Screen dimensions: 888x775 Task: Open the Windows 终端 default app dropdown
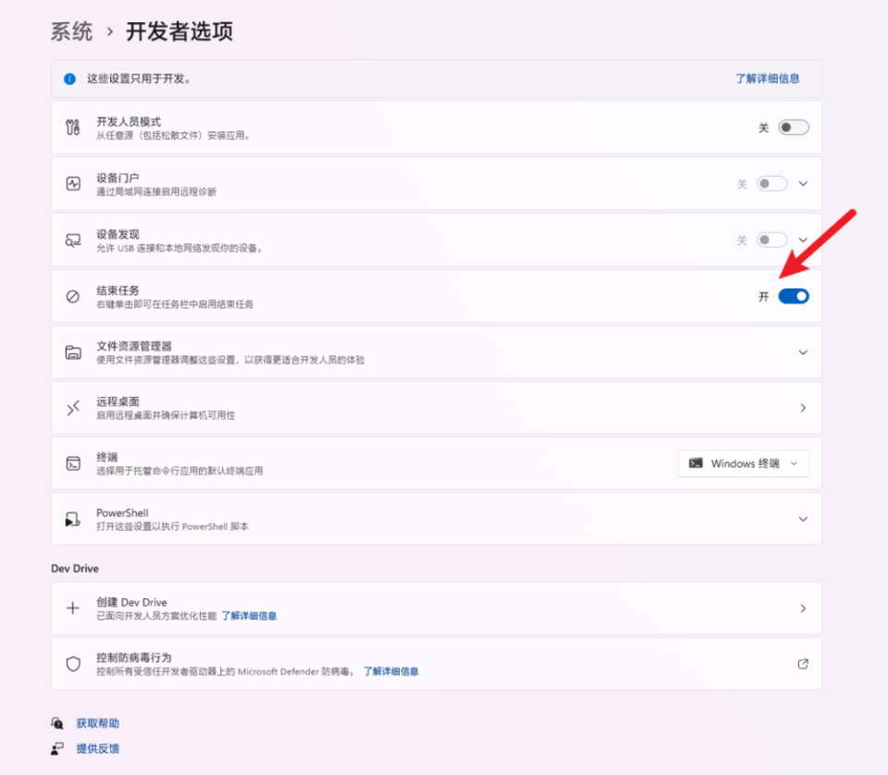pos(743,463)
